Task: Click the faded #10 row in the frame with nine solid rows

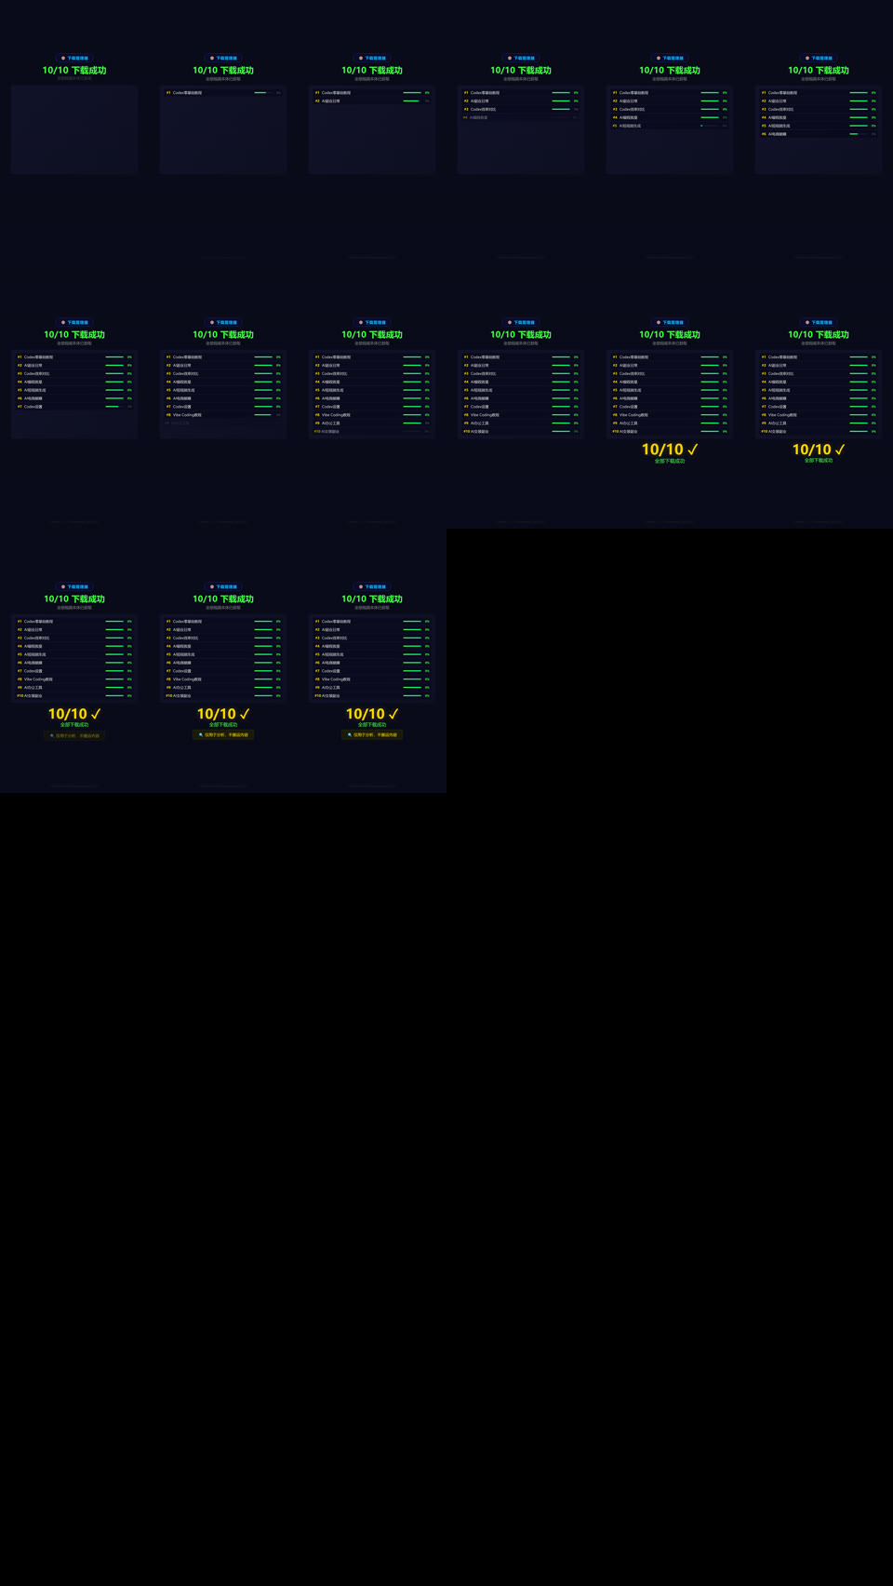Action: coord(372,431)
